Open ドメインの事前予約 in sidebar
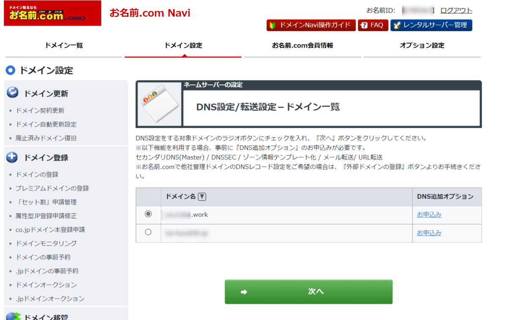 43,257
